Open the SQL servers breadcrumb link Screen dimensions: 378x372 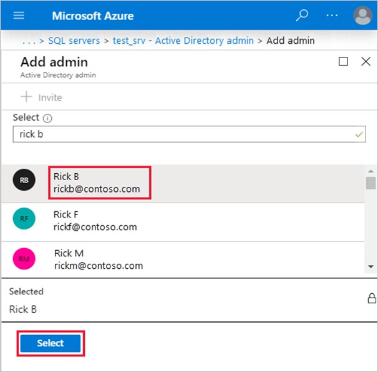(x=74, y=41)
